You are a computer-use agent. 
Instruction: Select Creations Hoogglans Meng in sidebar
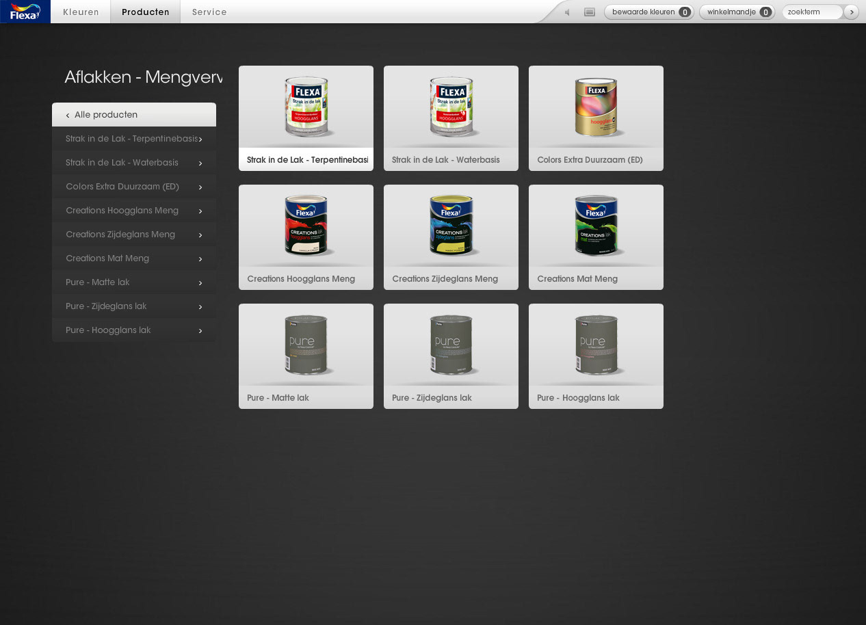pyautogui.click(x=134, y=211)
